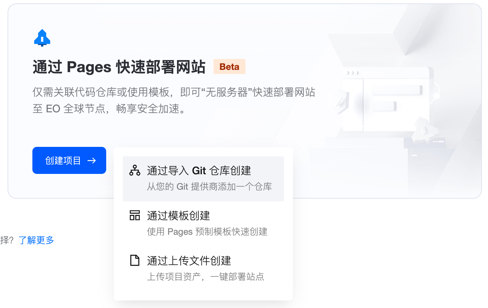
Task: Click the 至 EO 全球节点 text line
Action: click(109, 109)
